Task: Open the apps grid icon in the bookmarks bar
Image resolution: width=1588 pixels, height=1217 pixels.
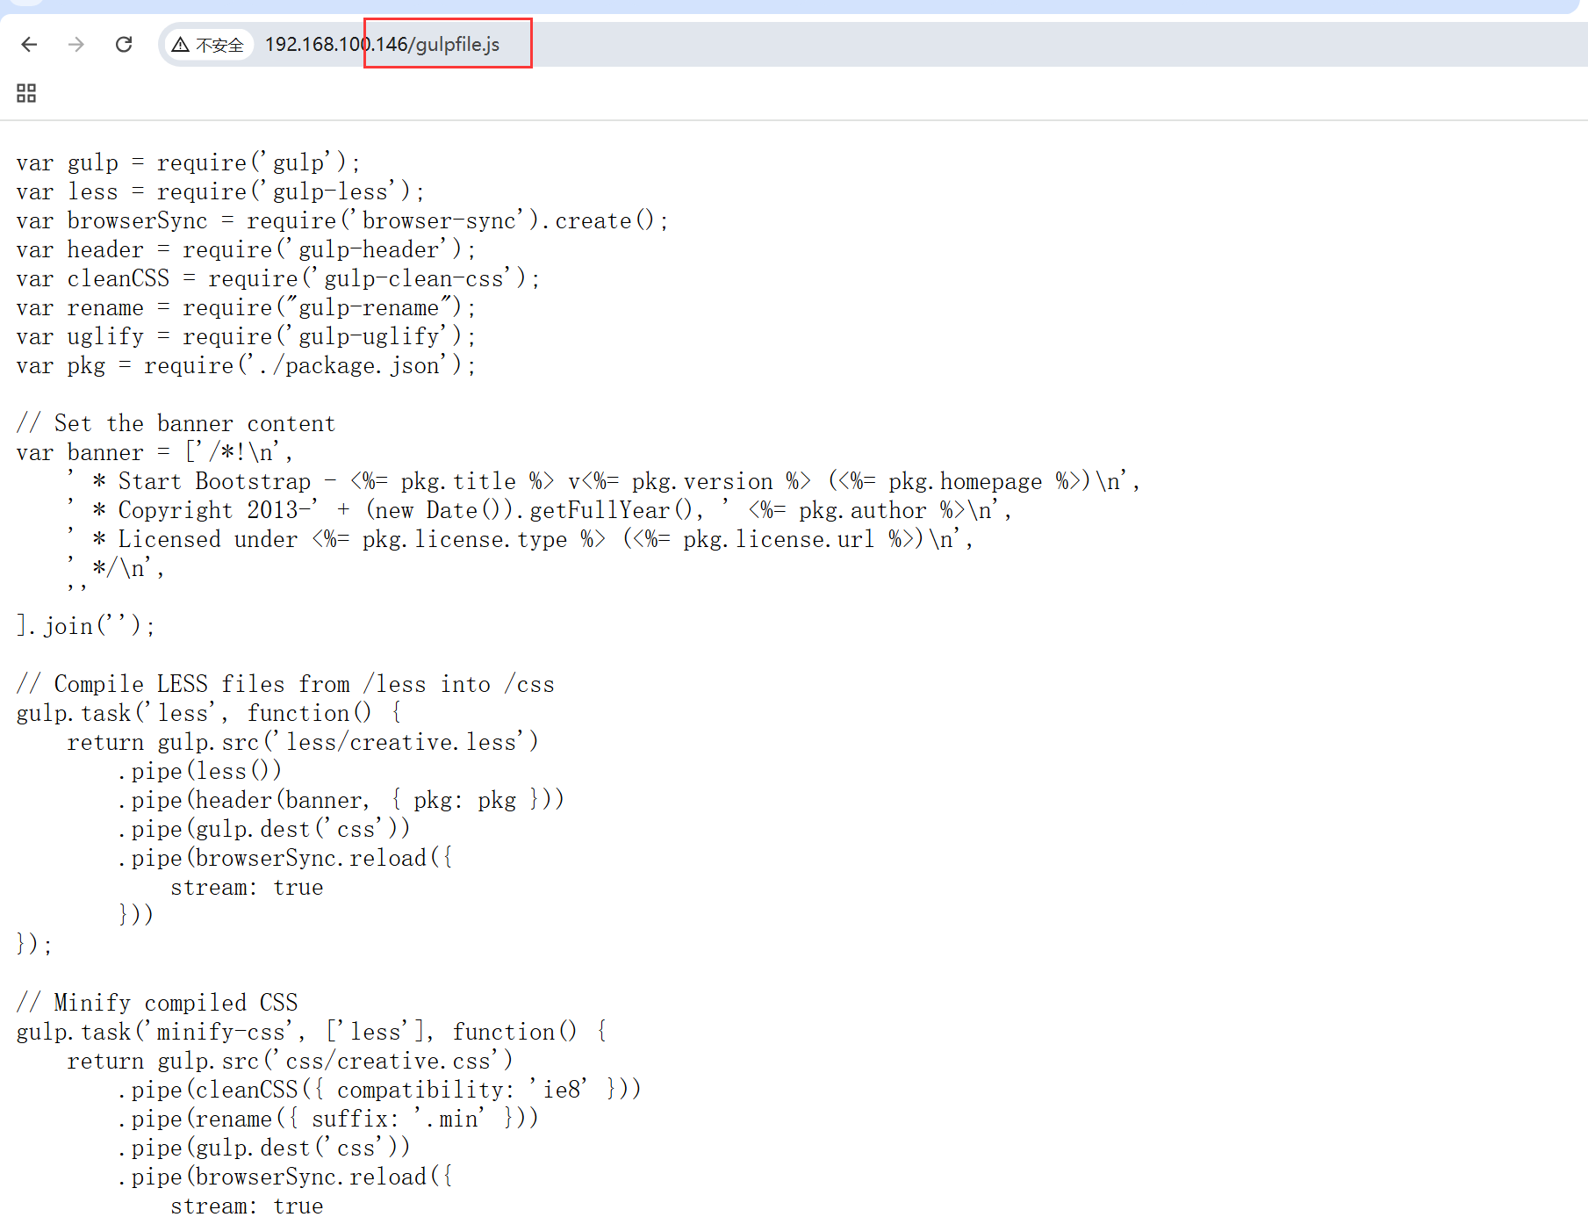Action: pos(26,93)
